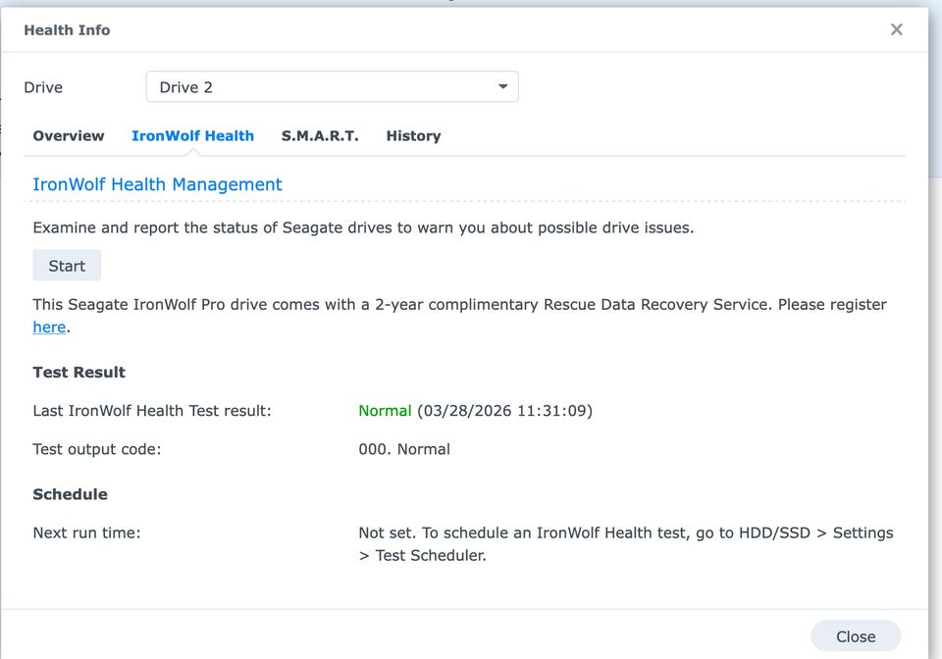The image size is (942, 659).
Task: Follow the 'here' registration link
Action: [x=49, y=328]
